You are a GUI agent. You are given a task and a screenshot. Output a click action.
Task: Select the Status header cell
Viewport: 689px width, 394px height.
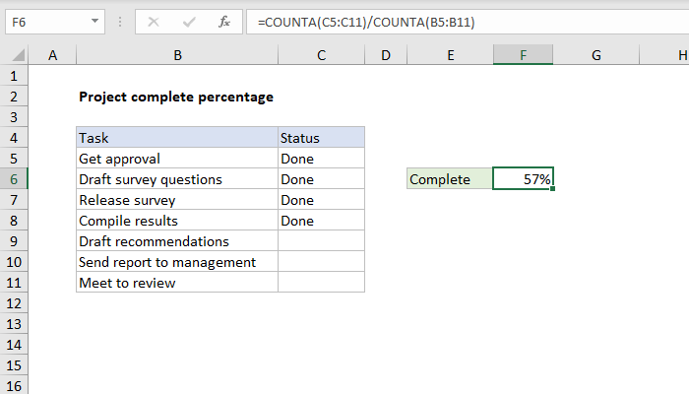tap(321, 138)
